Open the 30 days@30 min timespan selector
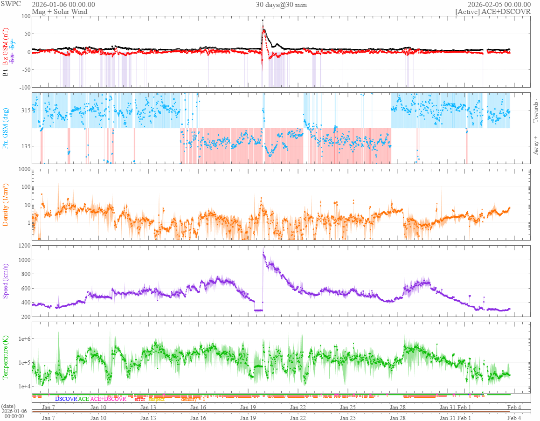Viewport: 540px width, 421px height. [281, 5]
